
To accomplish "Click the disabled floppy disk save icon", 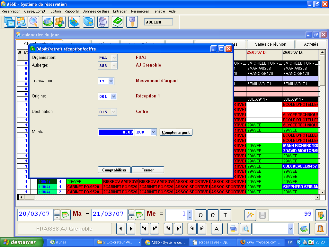I will (262, 215).
